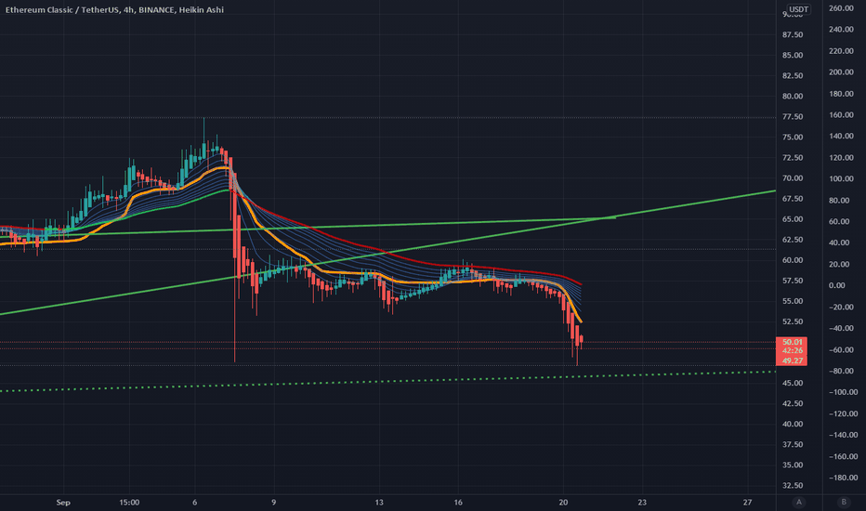Click the '23' date label on the time axis
The height and width of the screenshot is (511, 866).
(x=642, y=502)
